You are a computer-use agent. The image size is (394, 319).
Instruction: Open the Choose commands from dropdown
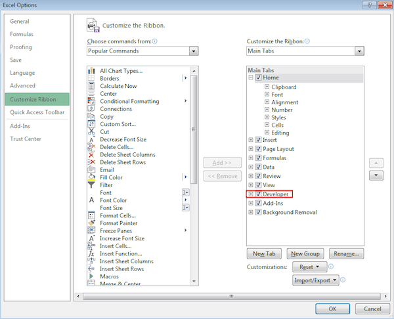193,51
